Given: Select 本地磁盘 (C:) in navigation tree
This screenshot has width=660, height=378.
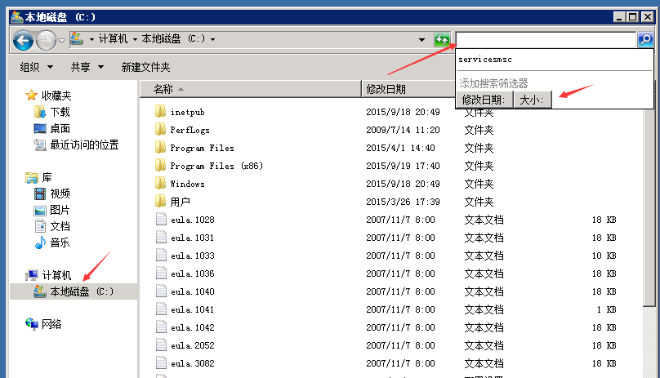Looking at the screenshot, I should 81,291.
